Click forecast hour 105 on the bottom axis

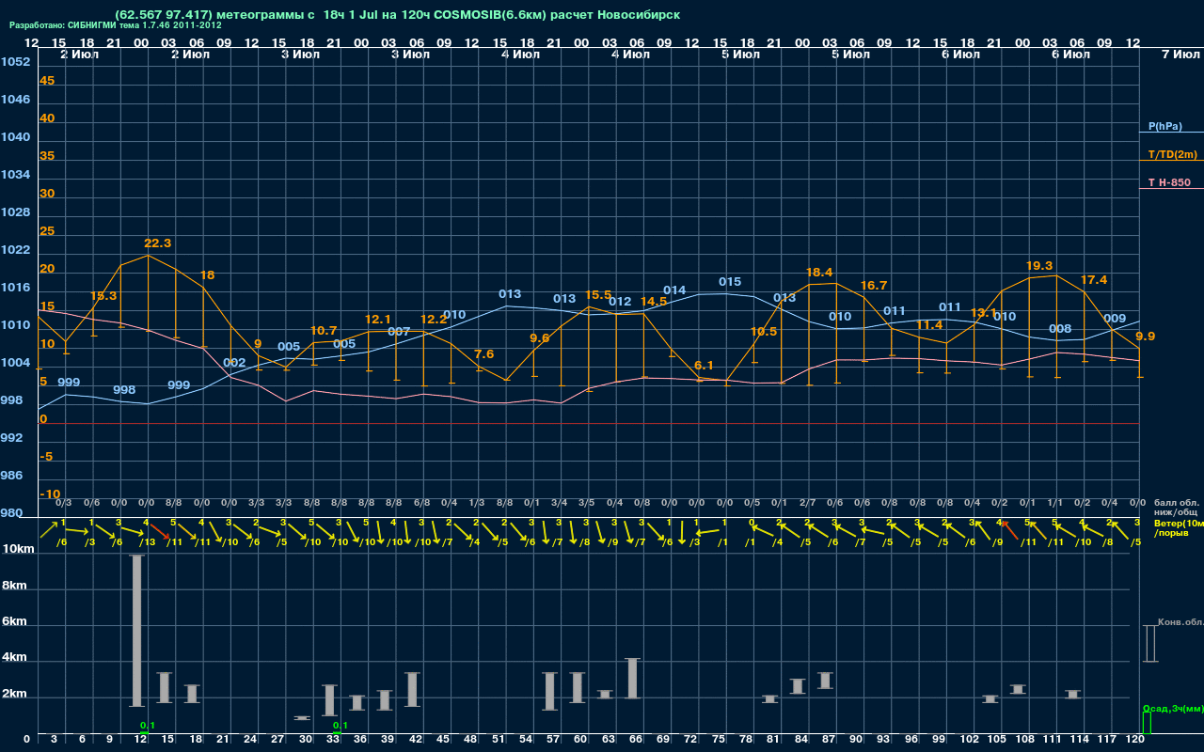tap(997, 740)
